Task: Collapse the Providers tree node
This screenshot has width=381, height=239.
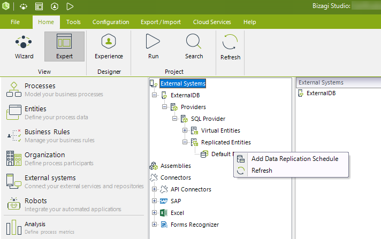Action: pos(164,106)
